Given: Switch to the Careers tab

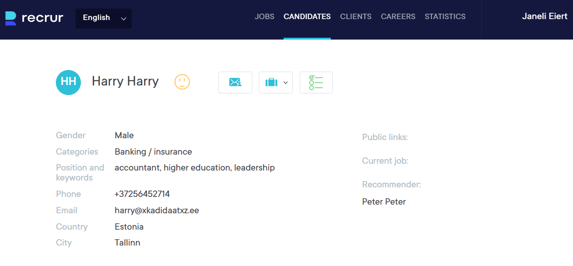Looking at the screenshot, I should (398, 17).
